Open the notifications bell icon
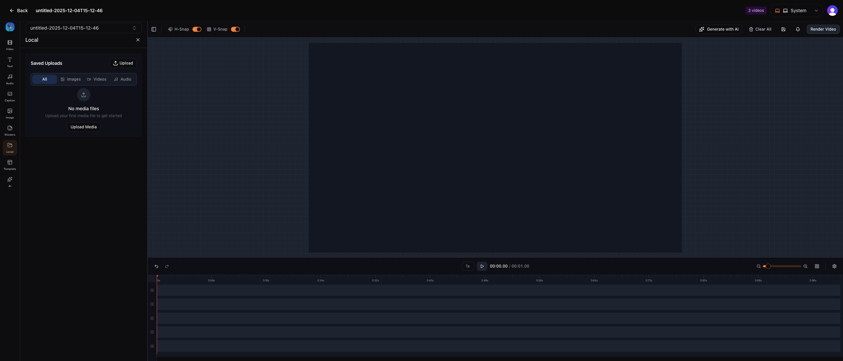The height and width of the screenshot is (361, 843). coord(798,29)
